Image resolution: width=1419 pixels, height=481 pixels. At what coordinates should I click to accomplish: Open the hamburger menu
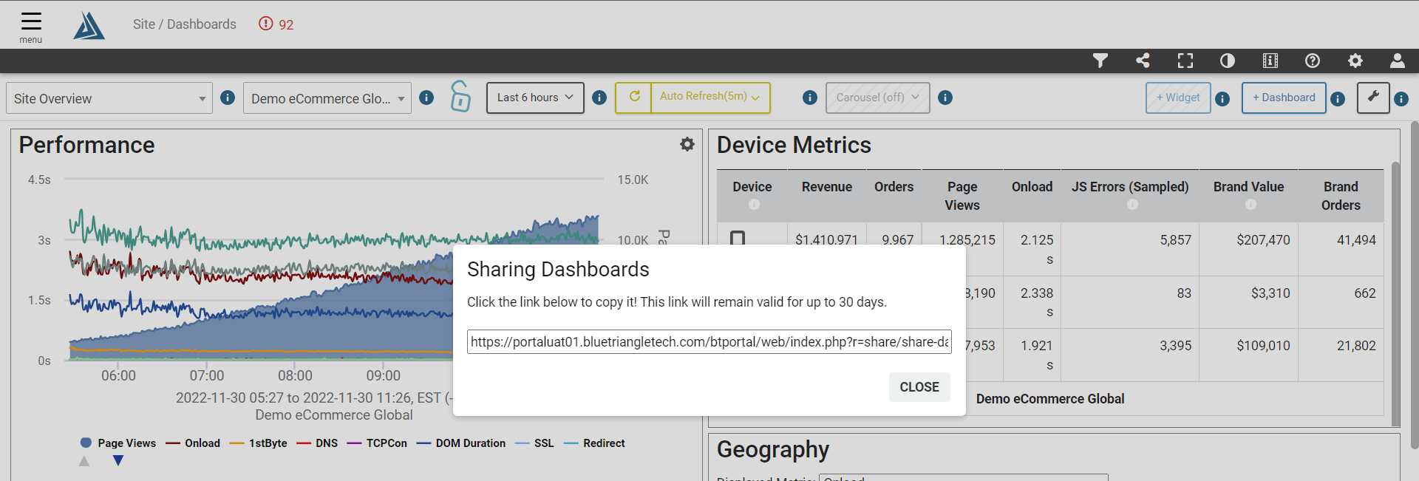tap(31, 27)
